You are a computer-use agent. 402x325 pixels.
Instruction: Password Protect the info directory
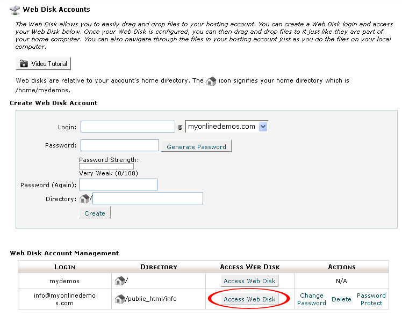371,299
